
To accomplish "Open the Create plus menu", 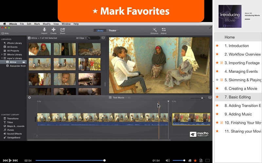I will pos(53,30).
